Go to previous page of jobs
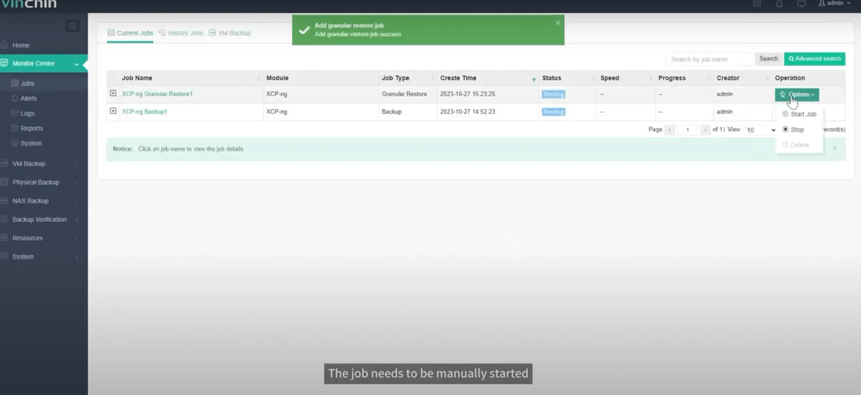 (669, 130)
